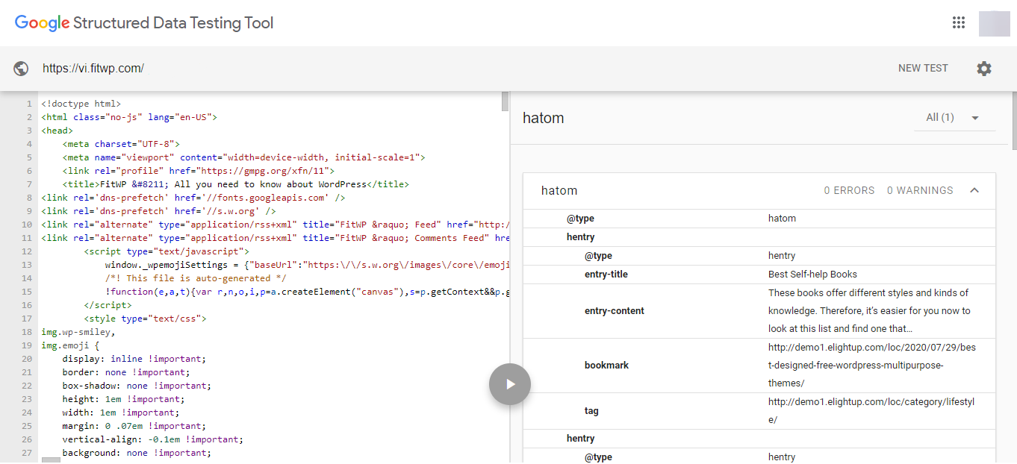The width and height of the screenshot is (1017, 464).
Task: Open the Google apps grid
Action: [x=959, y=23]
